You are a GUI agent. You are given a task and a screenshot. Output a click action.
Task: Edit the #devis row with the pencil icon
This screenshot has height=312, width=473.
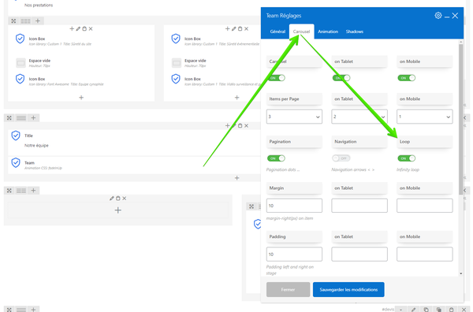pos(414,310)
